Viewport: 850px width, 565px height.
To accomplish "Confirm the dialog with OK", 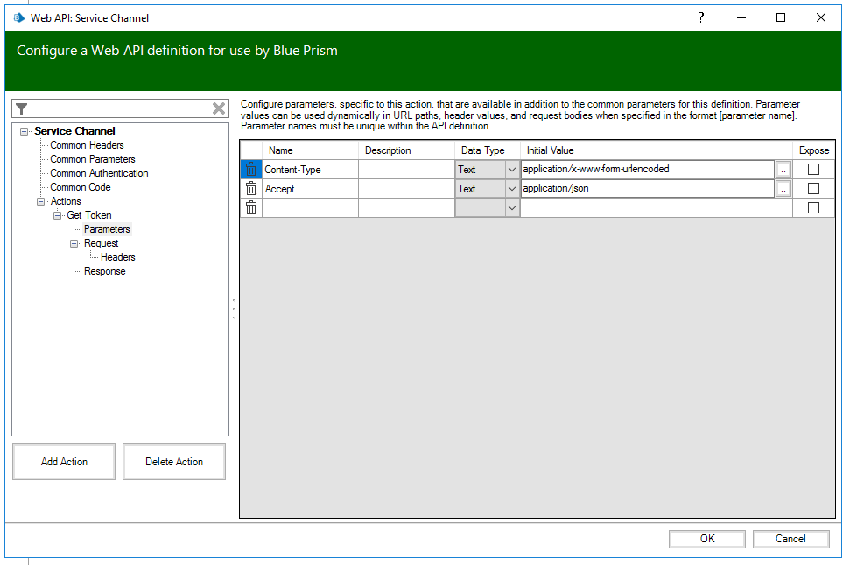I will click(x=707, y=539).
